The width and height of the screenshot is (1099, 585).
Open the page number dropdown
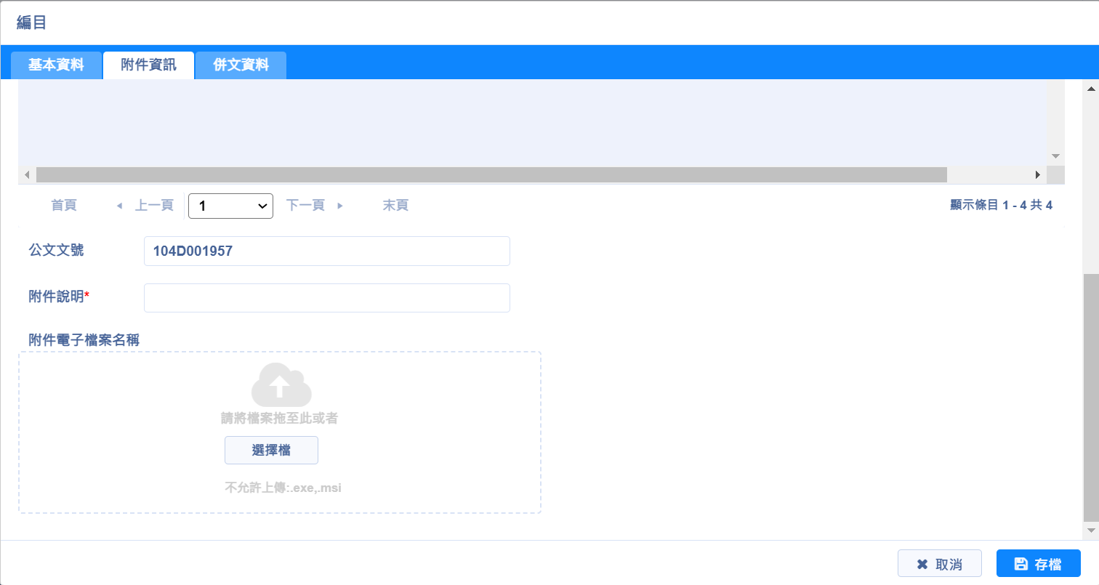pyautogui.click(x=230, y=206)
